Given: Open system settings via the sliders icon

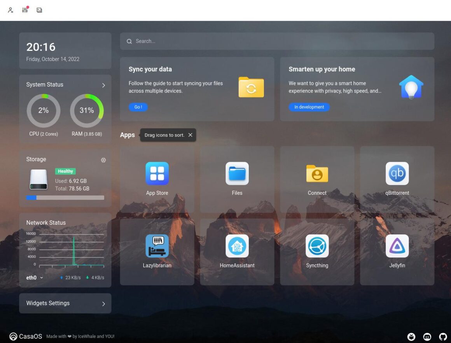Looking at the screenshot, I should [25, 10].
